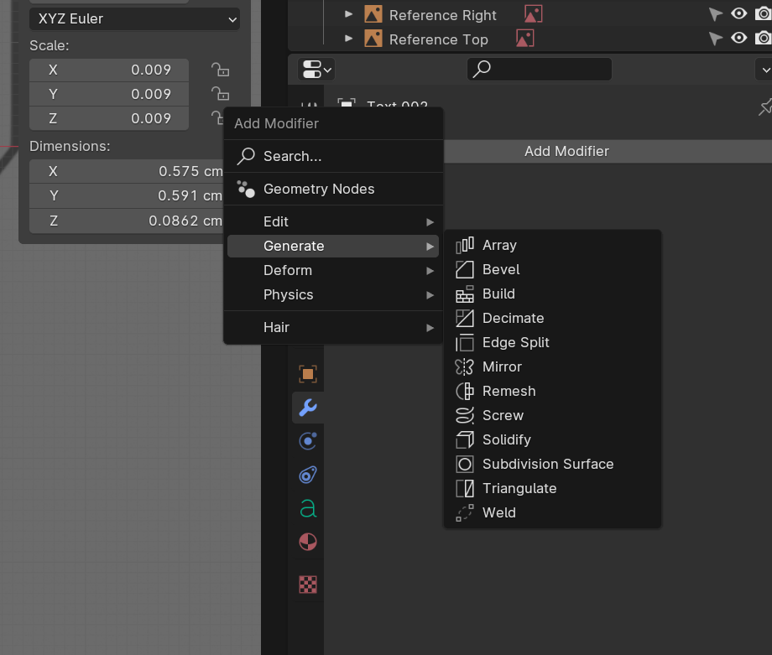This screenshot has height=655, width=772.
Task: Click the Add Modifier button
Action: tap(566, 151)
